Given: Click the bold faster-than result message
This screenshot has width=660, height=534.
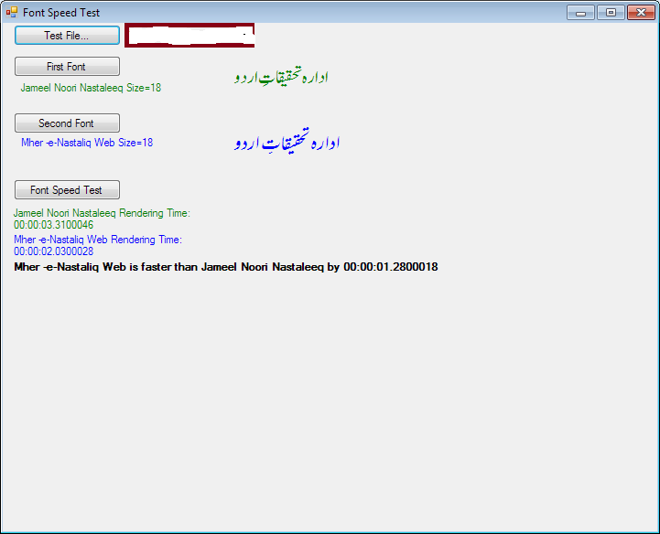Looking at the screenshot, I should [225, 267].
